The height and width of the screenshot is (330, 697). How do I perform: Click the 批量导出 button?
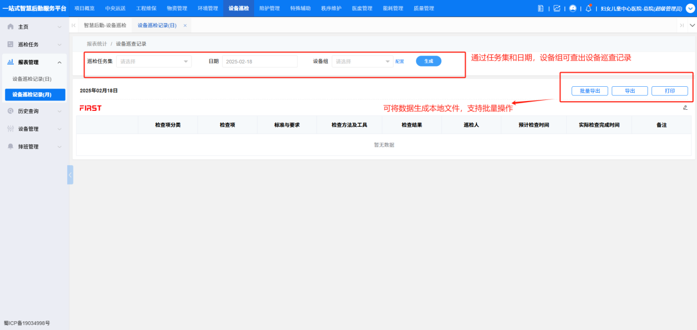tap(590, 91)
